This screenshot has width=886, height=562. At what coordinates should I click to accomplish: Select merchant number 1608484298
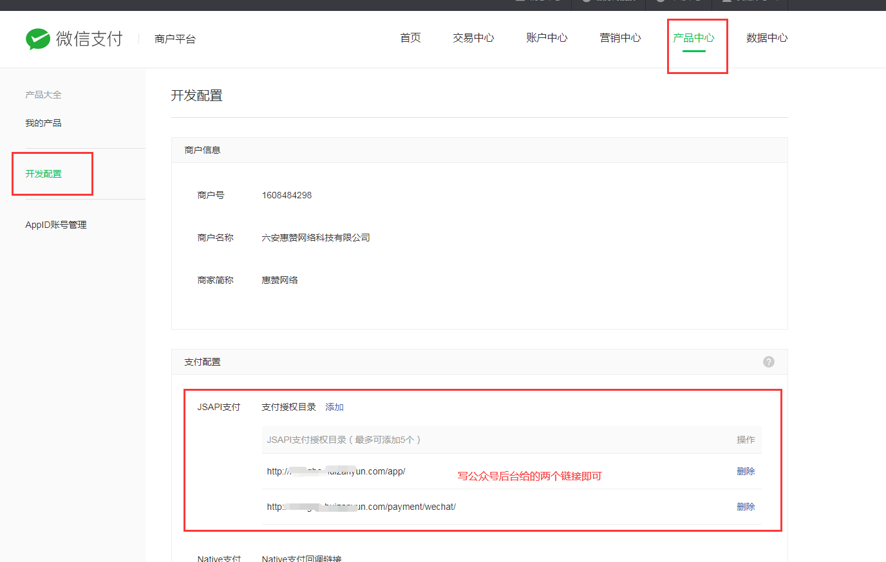point(287,195)
